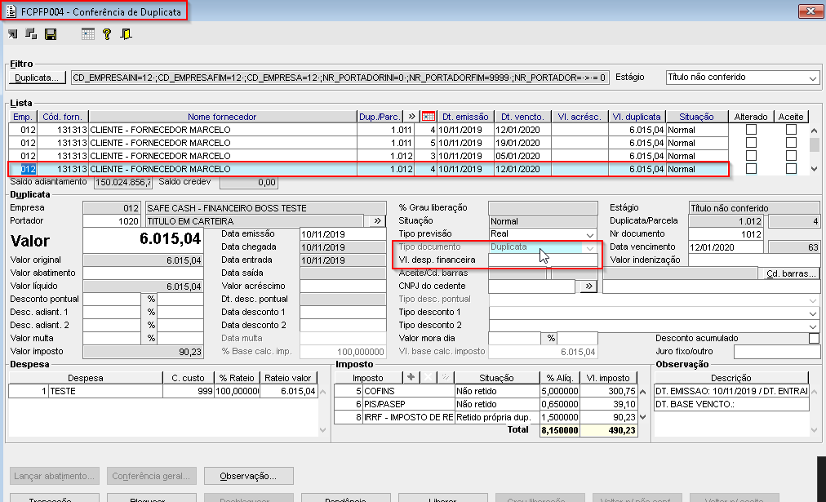Check the Aceite checkbox in the first row
The width and height of the screenshot is (826, 502).
[x=791, y=130]
